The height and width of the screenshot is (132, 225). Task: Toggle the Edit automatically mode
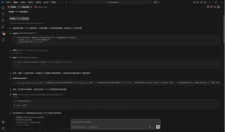[x=79, y=127]
